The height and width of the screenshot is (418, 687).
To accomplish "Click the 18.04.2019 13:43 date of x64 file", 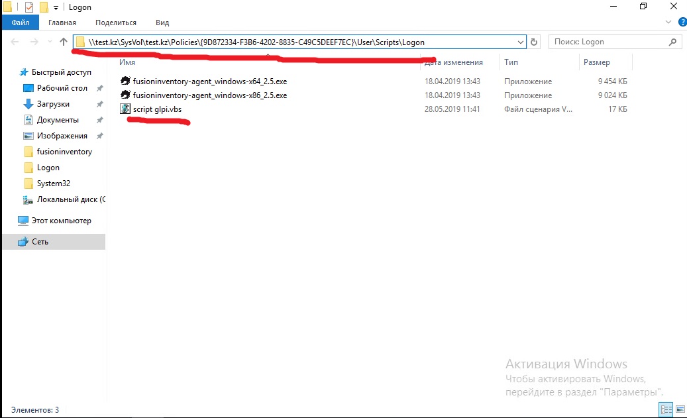I will point(452,81).
